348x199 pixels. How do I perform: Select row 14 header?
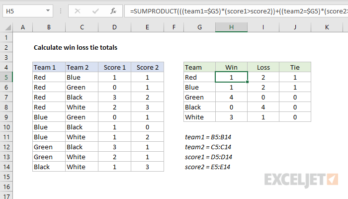[x=7, y=167]
